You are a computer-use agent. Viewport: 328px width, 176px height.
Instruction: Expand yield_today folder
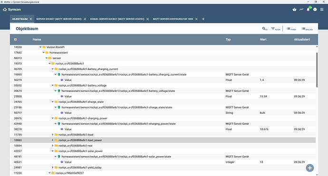[x=52, y=167]
